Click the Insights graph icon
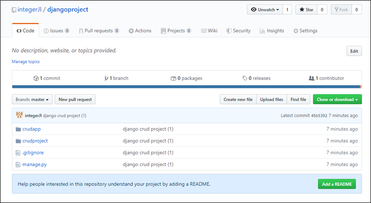The height and width of the screenshot is (203, 371). [x=262, y=31]
